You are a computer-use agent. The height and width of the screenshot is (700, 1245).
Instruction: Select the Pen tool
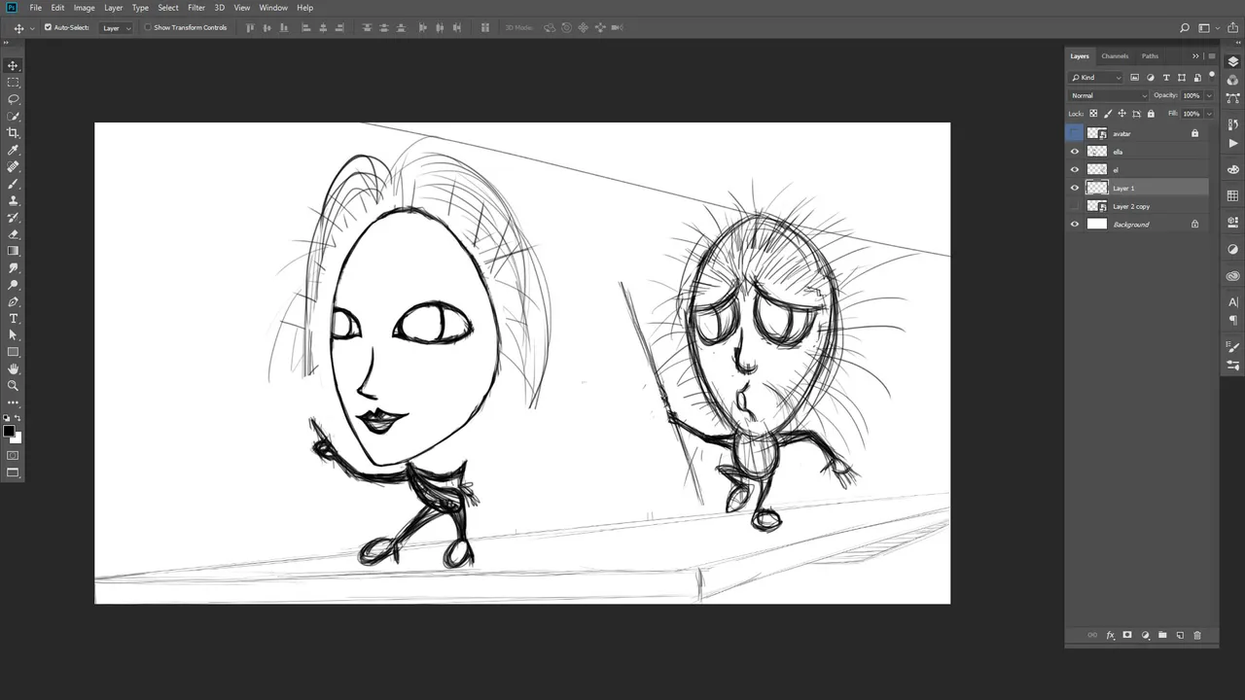point(13,302)
